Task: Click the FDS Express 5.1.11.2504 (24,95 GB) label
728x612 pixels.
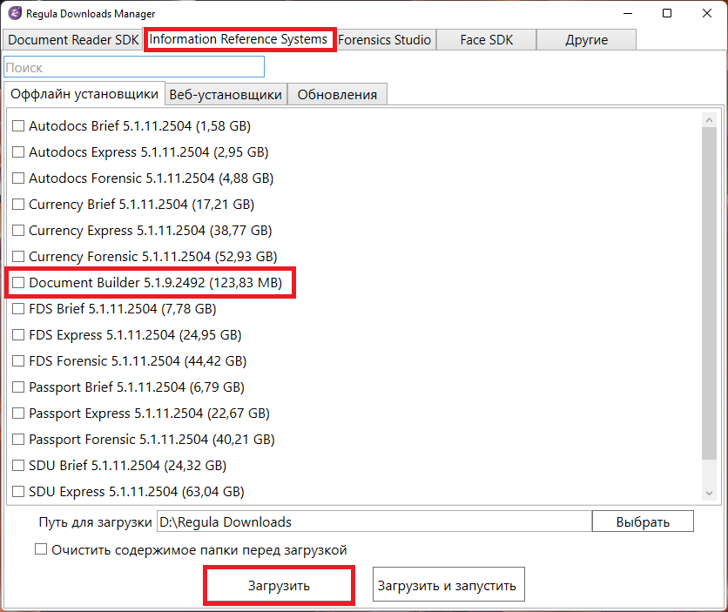Action: coord(135,335)
